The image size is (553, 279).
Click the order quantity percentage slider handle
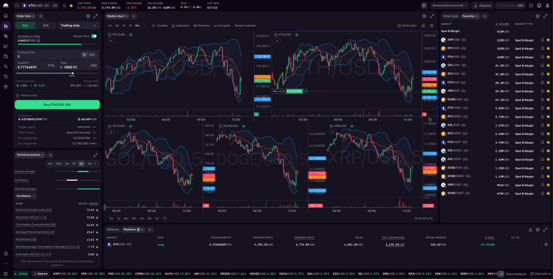click(x=72, y=73)
